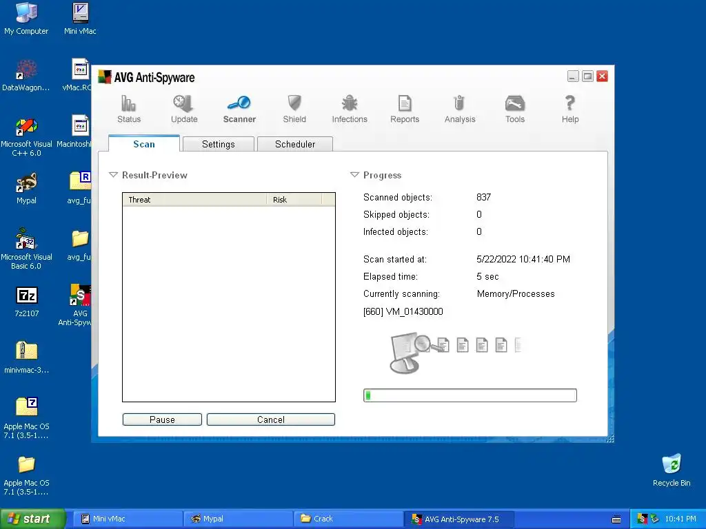Viewport: 706px width, 529px height.
Task: Collapse the Result-Preview section triangle
Action: tap(114, 175)
